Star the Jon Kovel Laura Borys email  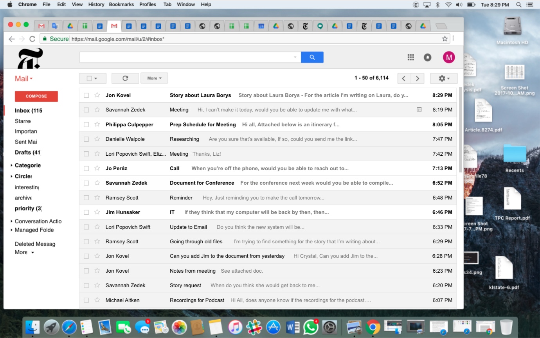97,95
